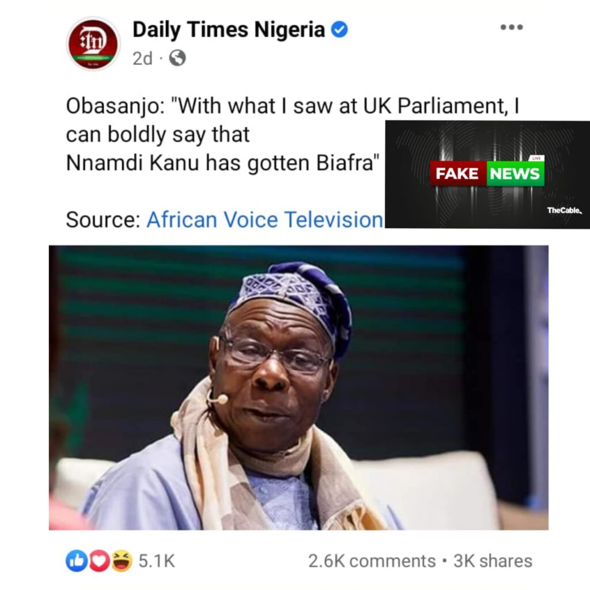Open Daily Times Nigeria profile picture

[x=93, y=44]
